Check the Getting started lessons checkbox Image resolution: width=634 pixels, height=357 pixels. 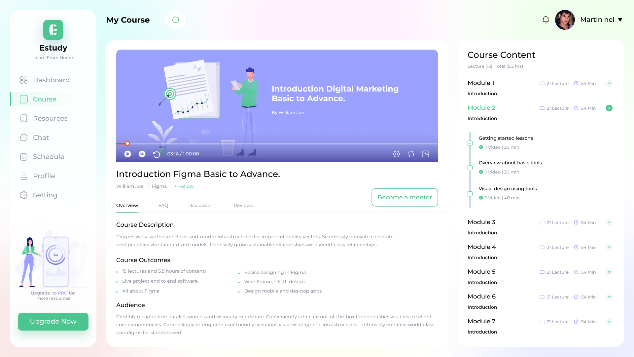[470, 143]
